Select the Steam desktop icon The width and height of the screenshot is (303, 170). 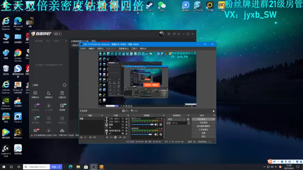[x=150, y=6]
